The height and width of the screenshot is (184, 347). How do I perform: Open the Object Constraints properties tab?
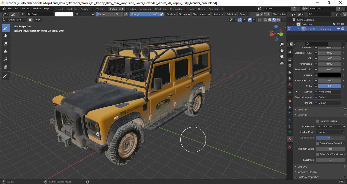pos(290,126)
